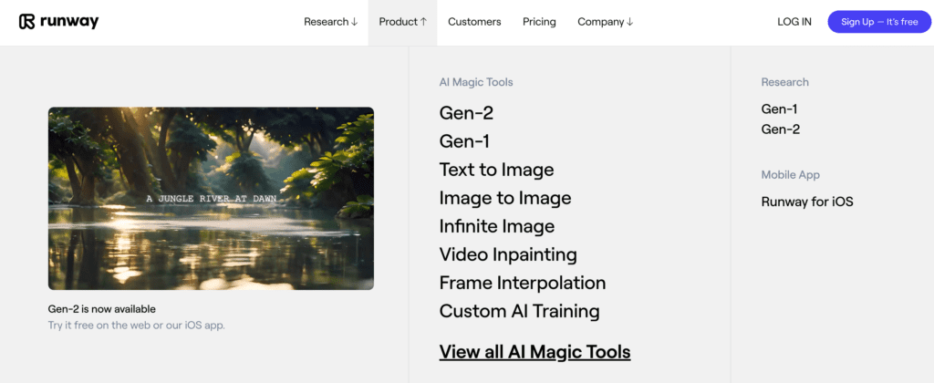Image resolution: width=934 pixels, height=383 pixels.
Task: Collapse the Product dropdown menu
Action: [402, 22]
